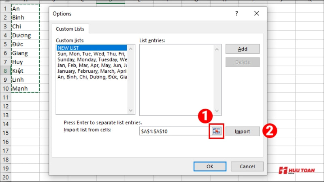324x182 pixels.
Task: Click the Help question mark icon
Action: click(x=237, y=14)
